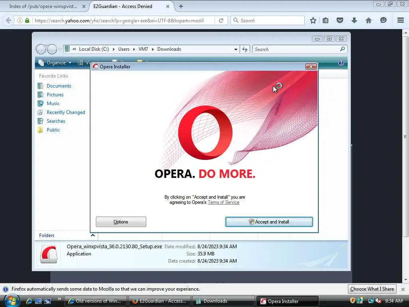Open Searches in Favorite Links
The width and height of the screenshot is (409, 307).
pos(56,121)
